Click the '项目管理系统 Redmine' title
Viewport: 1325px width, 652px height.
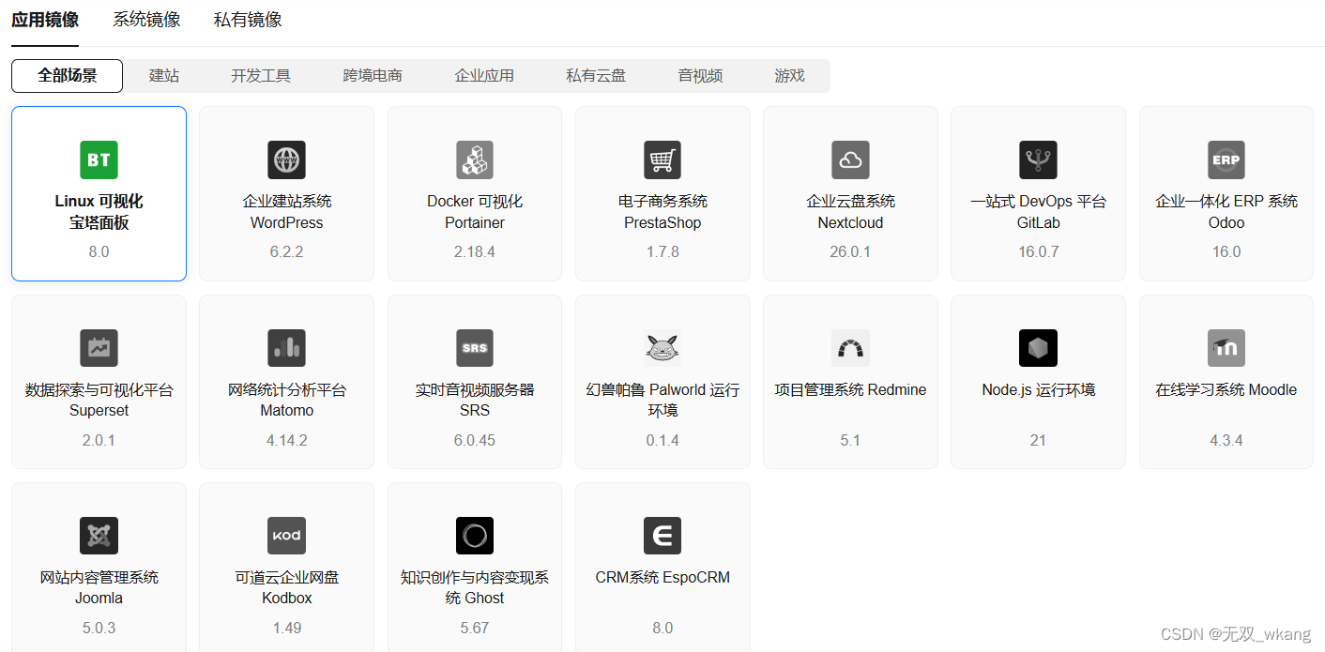click(850, 390)
